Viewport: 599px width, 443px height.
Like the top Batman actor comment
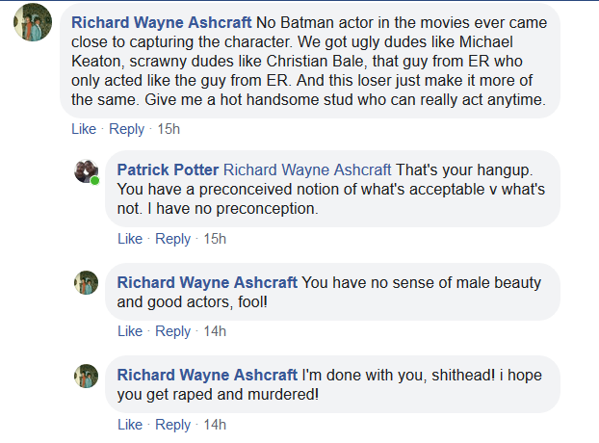point(84,129)
